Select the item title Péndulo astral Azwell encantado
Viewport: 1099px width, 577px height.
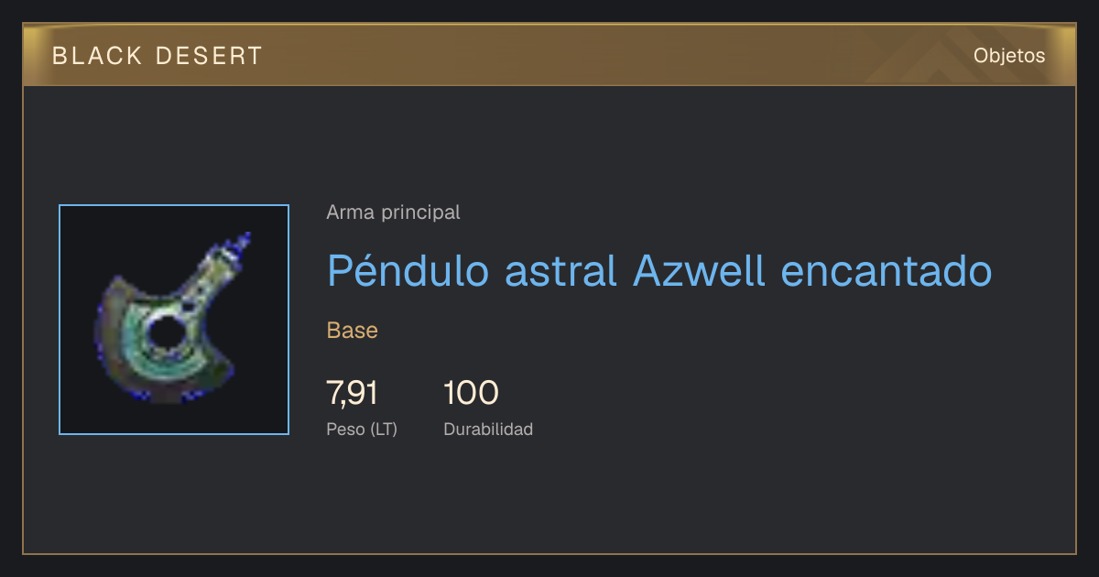tap(659, 271)
